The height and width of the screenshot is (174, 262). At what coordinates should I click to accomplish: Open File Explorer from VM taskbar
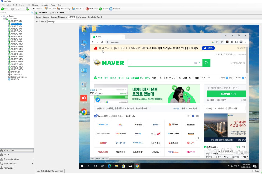[x=116, y=166]
